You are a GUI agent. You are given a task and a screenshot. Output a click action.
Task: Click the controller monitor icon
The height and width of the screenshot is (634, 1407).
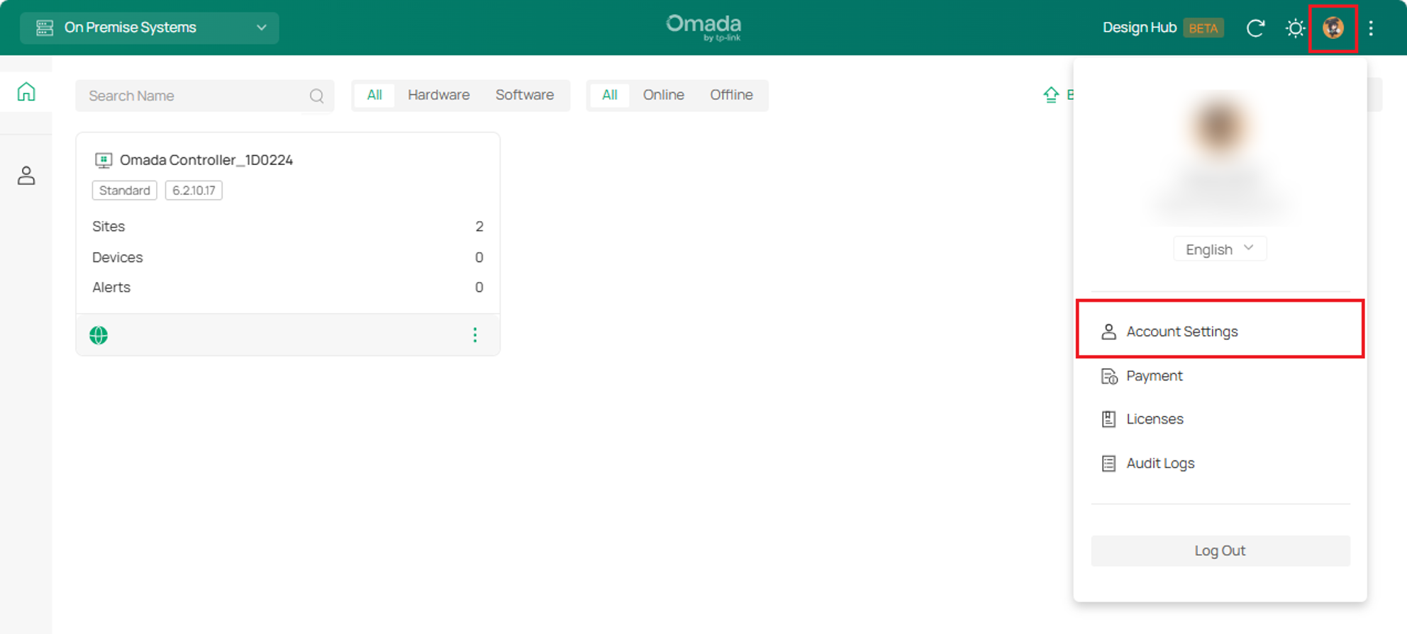click(104, 160)
